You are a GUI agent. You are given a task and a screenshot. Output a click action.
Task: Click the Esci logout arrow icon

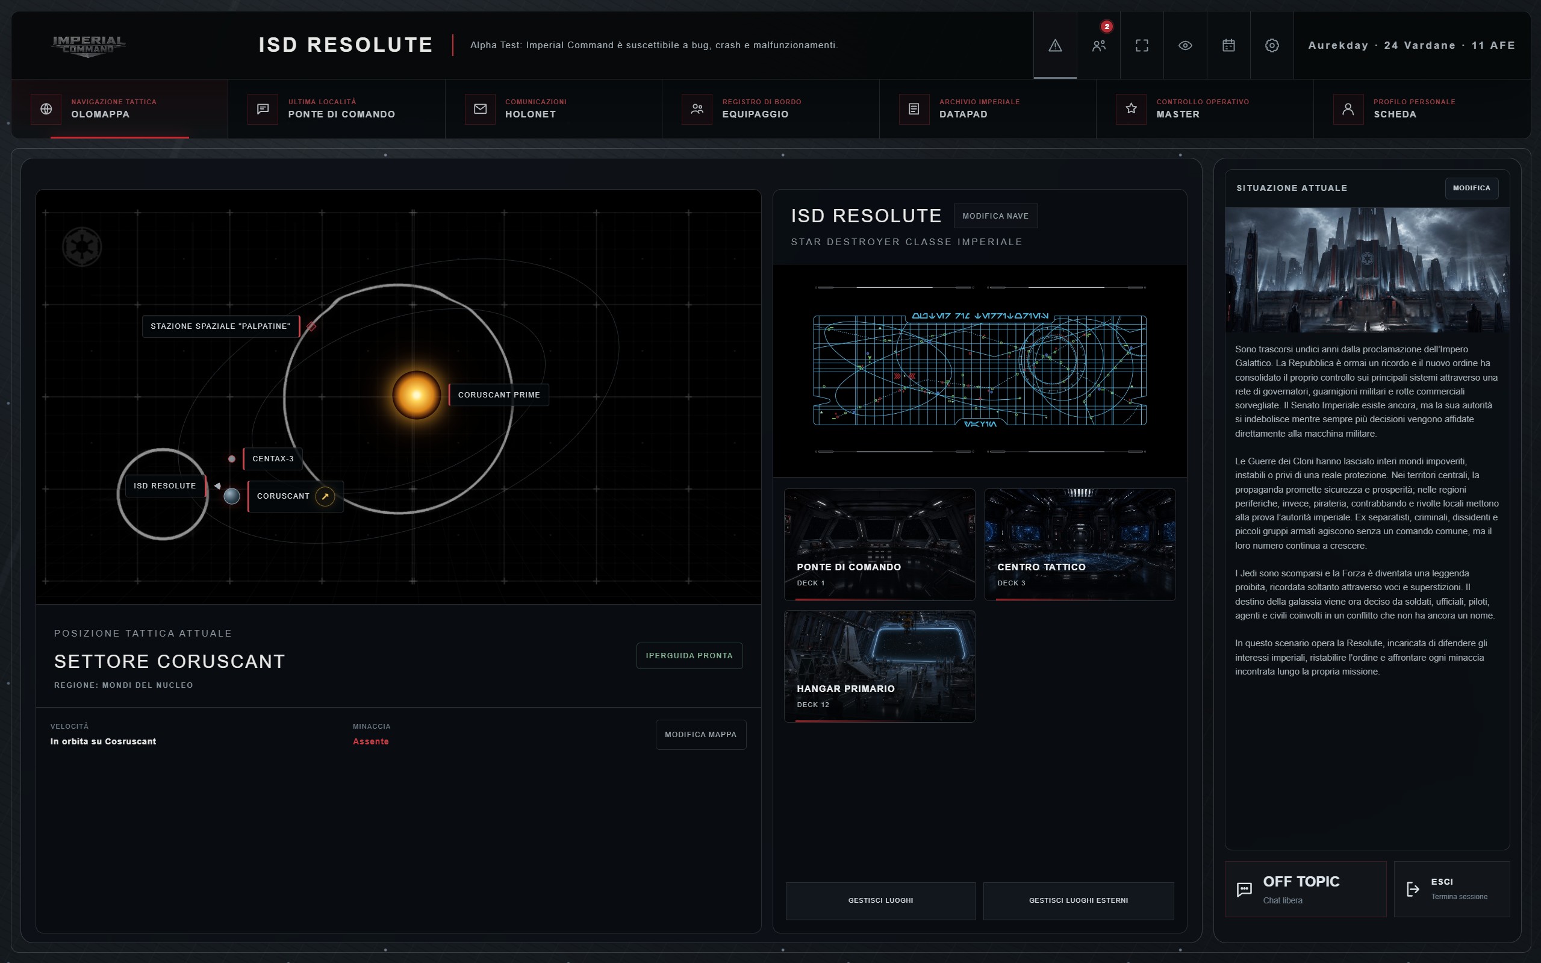tap(1412, 889)
